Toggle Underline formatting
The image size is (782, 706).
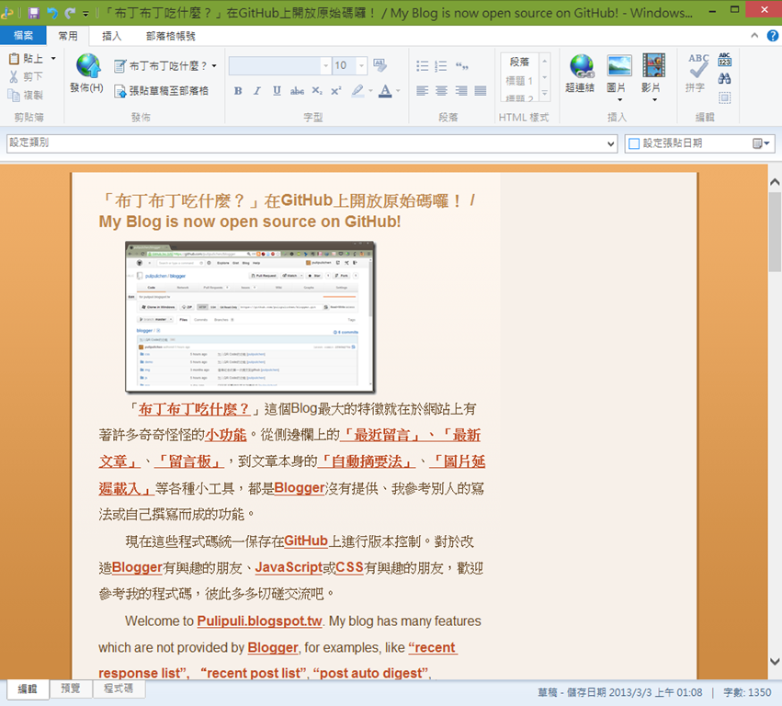[x=277, y=91]
